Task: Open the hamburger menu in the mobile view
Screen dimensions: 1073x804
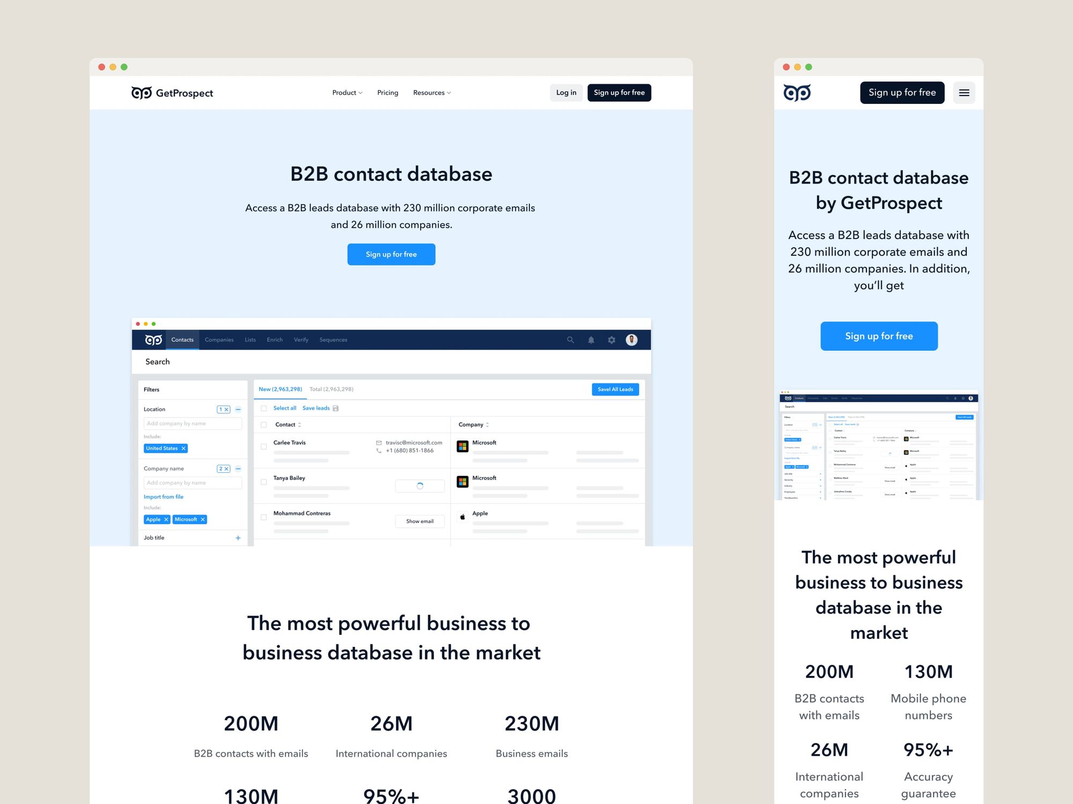Action: click(x=964, y=93)
